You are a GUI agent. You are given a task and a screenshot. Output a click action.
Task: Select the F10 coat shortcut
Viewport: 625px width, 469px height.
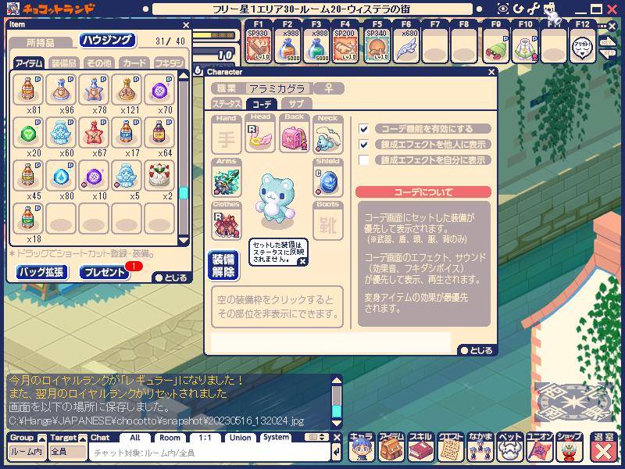[x=524, y=46]
